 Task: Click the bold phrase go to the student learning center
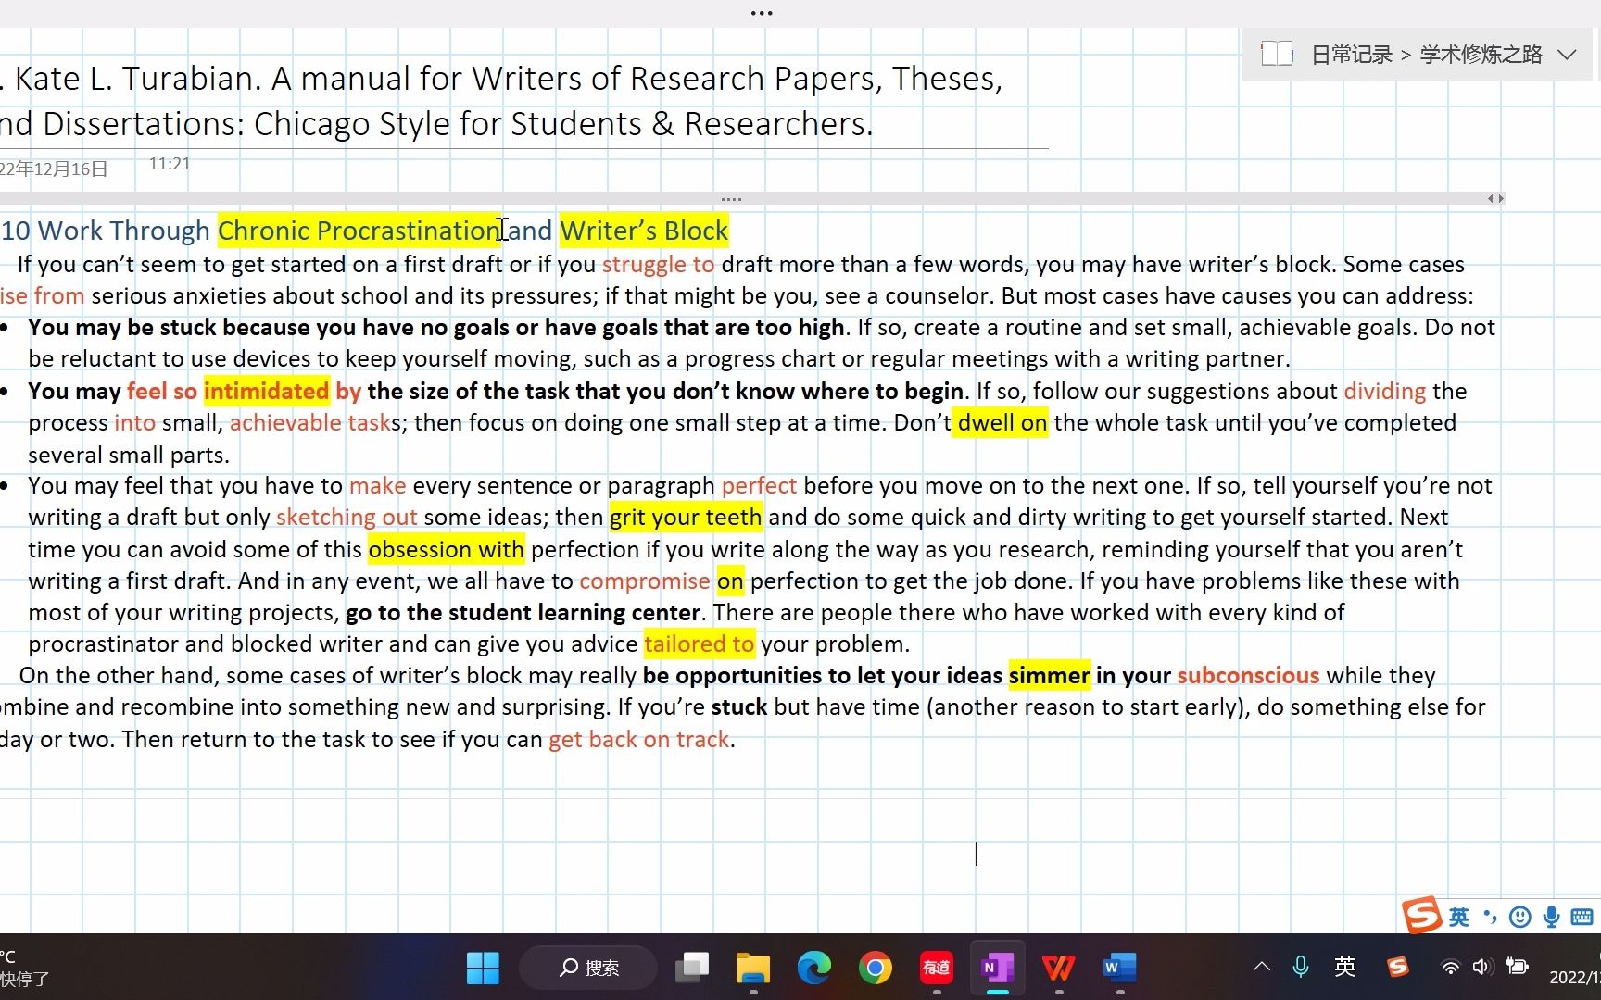(x=523, y=612)
